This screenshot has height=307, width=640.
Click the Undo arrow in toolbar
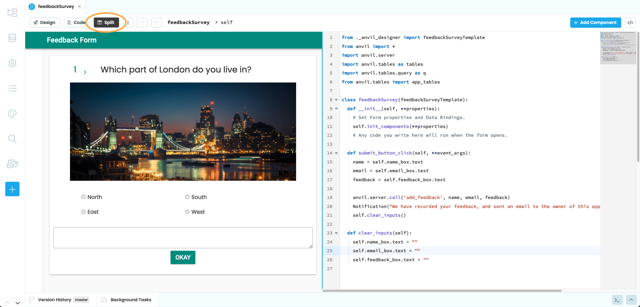[x=142, y=22]
